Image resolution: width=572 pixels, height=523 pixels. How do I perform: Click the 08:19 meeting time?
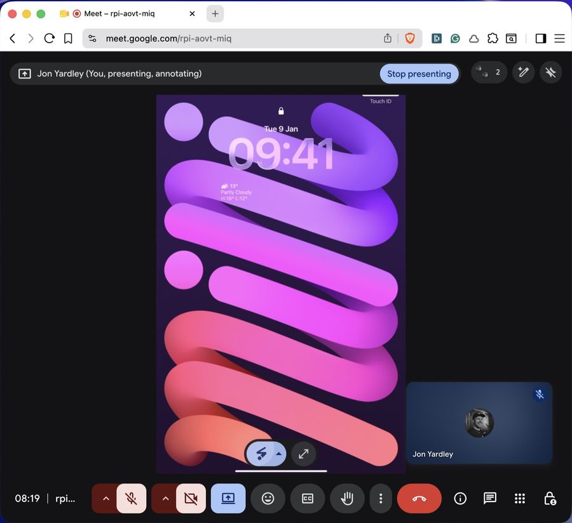click(27, 498)
